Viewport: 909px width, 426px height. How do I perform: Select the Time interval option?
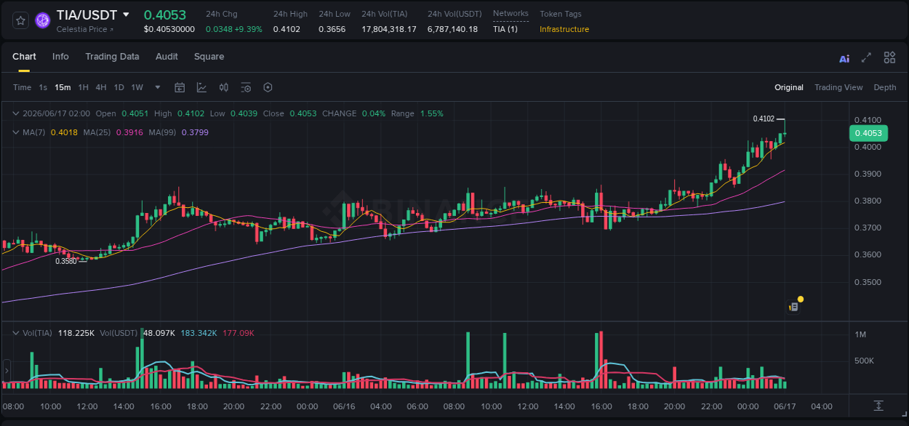tap(22, 87)
